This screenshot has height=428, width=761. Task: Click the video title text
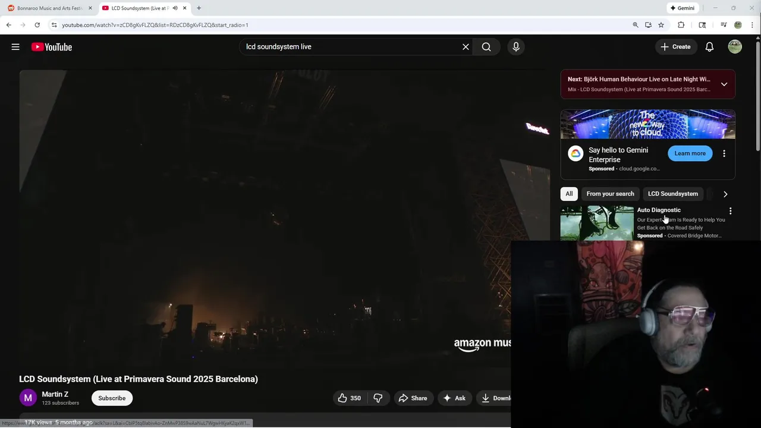tap(139, 379)
